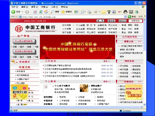155x116 pixels.
Task: Open the 查看(V) menu
Action: pos(35,7)
